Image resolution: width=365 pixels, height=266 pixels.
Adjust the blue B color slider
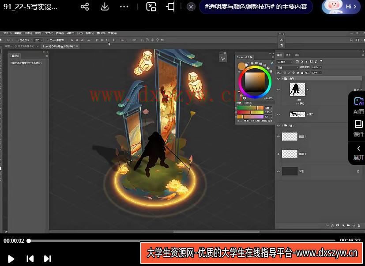(x=250, y=117)
